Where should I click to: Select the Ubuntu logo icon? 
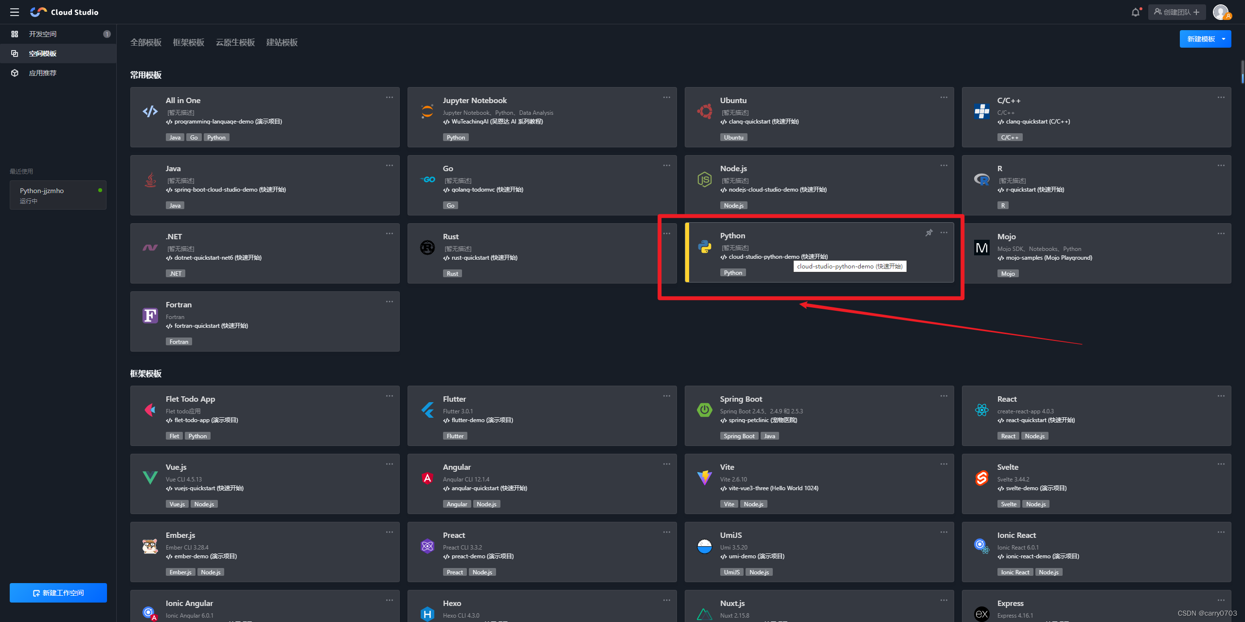[x=704, y=111]
